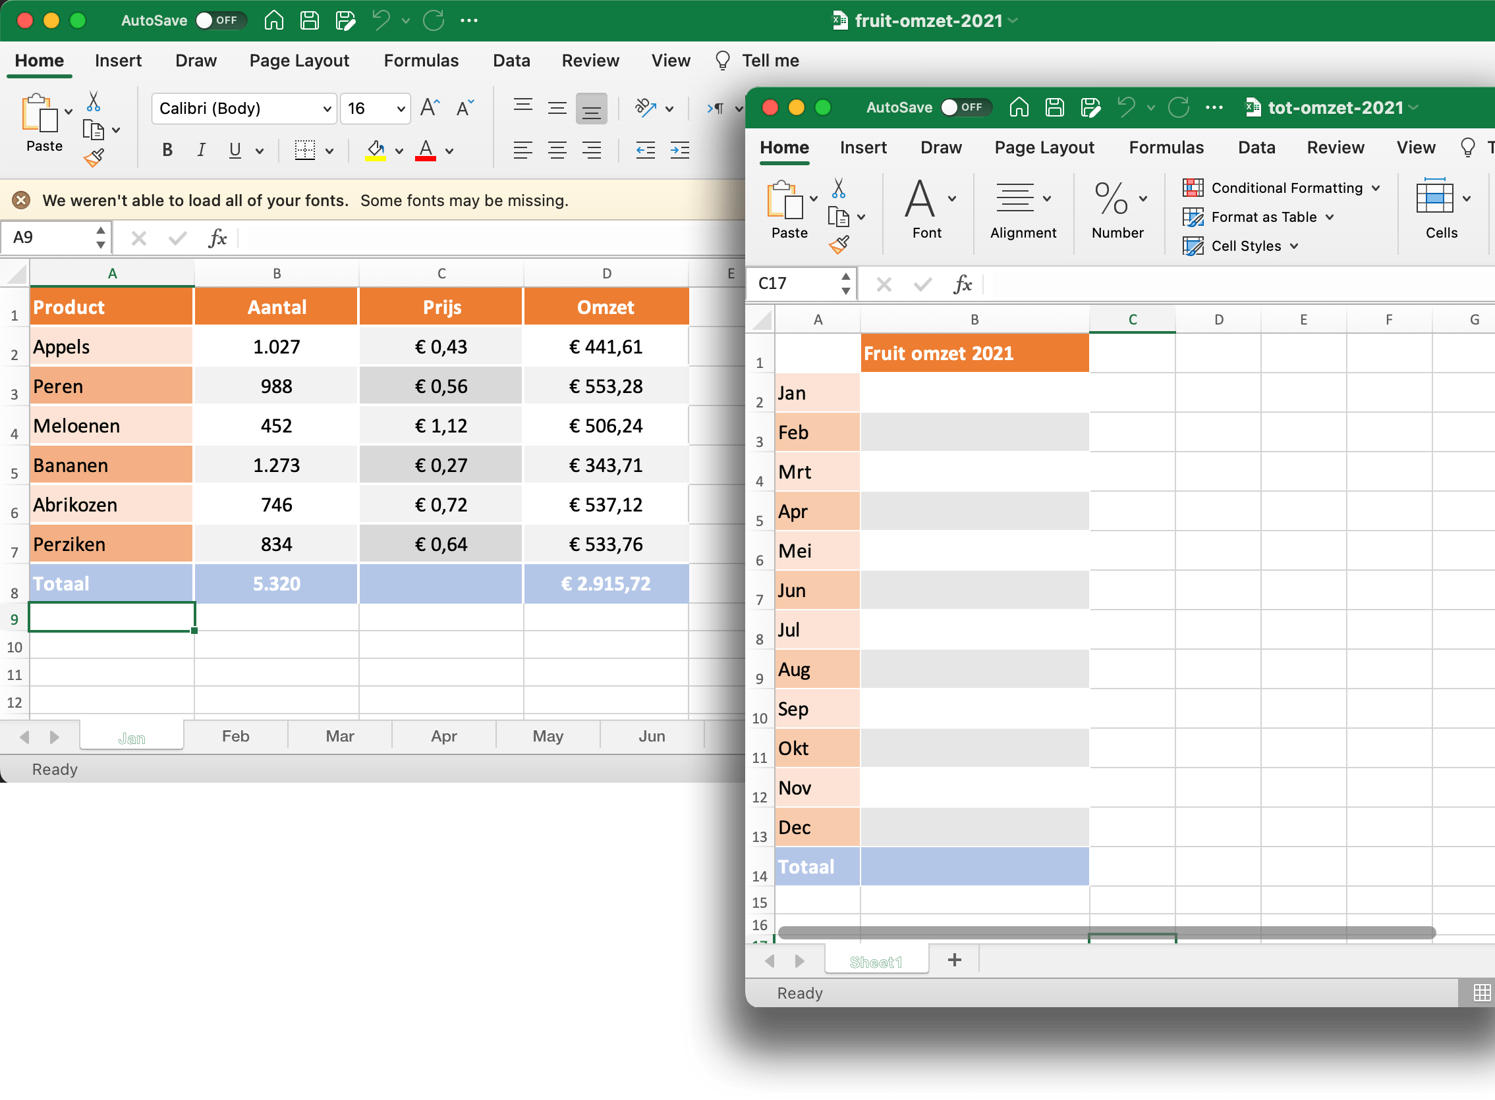Click the Italic formatting icon
The height and width of the screenshot is (1100, 1495).
(200, 151)
